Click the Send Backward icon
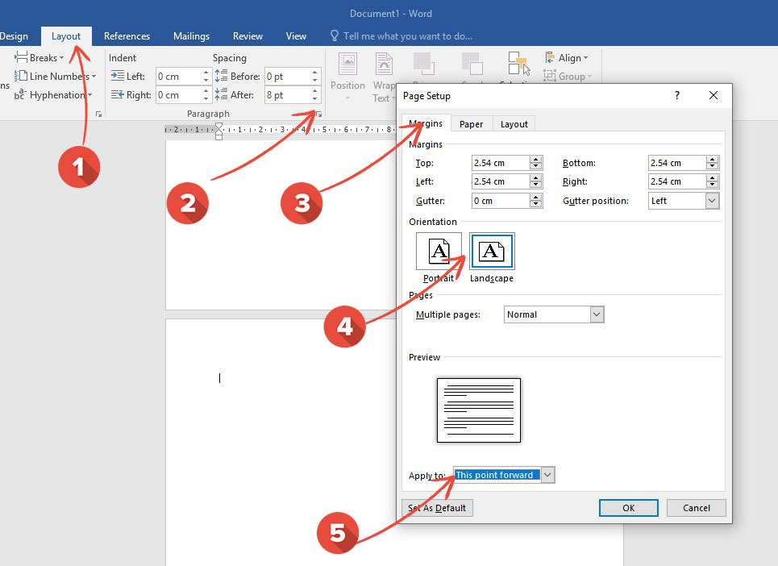This screenshot has width=778, height=566. [x=472, y=64]
